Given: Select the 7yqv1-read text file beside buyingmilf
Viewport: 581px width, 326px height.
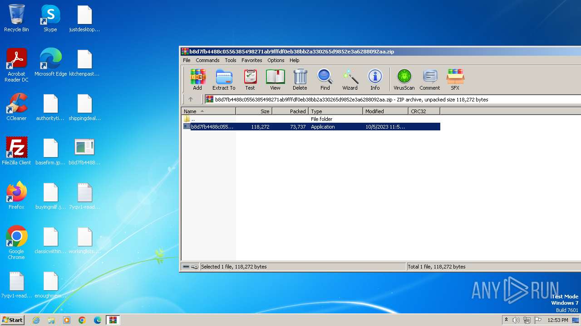Looking at the screenshot, I should 84,196.
